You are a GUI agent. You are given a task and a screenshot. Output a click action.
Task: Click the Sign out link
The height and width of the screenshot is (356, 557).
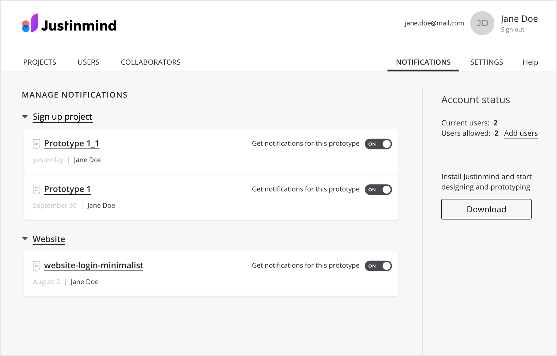tap(513, 29)
